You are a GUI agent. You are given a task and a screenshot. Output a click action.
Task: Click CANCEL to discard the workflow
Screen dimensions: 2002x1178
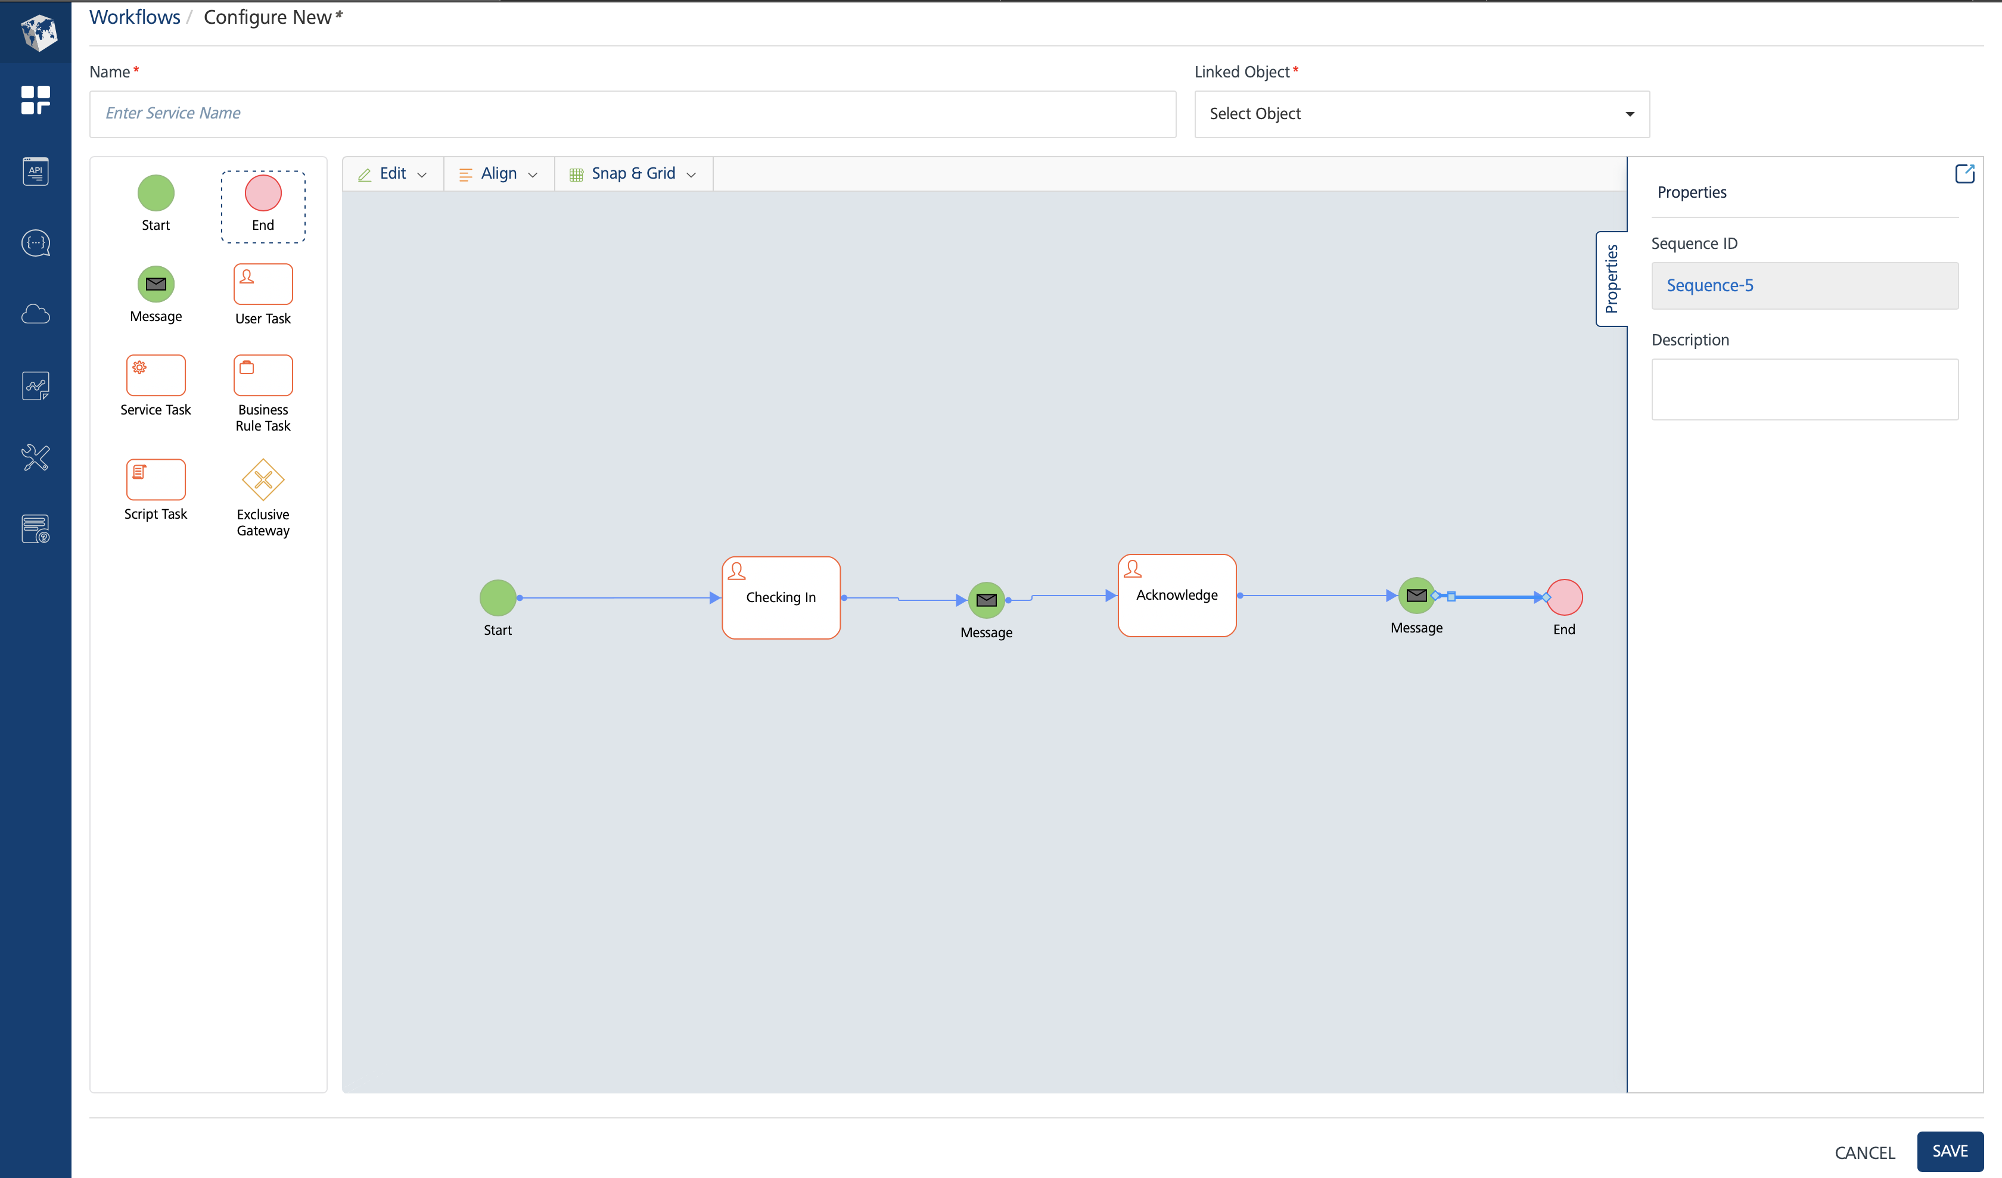pos(1864,1152)
